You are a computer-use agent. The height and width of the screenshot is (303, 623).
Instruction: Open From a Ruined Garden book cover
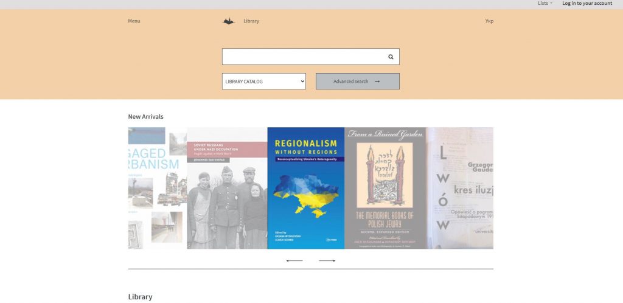tap(385, 188)
